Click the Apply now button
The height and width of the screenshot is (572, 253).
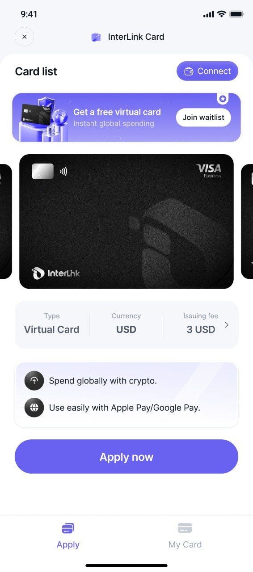(126, 457)
